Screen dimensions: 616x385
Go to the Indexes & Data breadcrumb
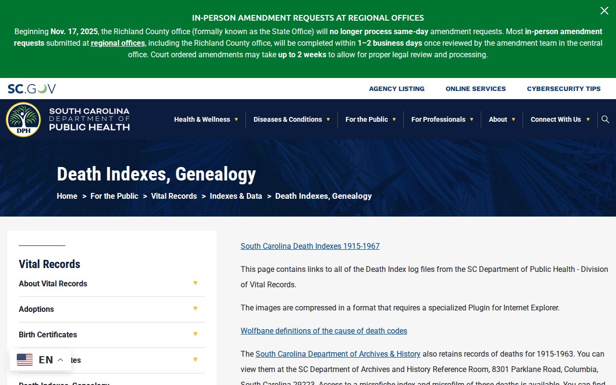(x=236, y=196)
